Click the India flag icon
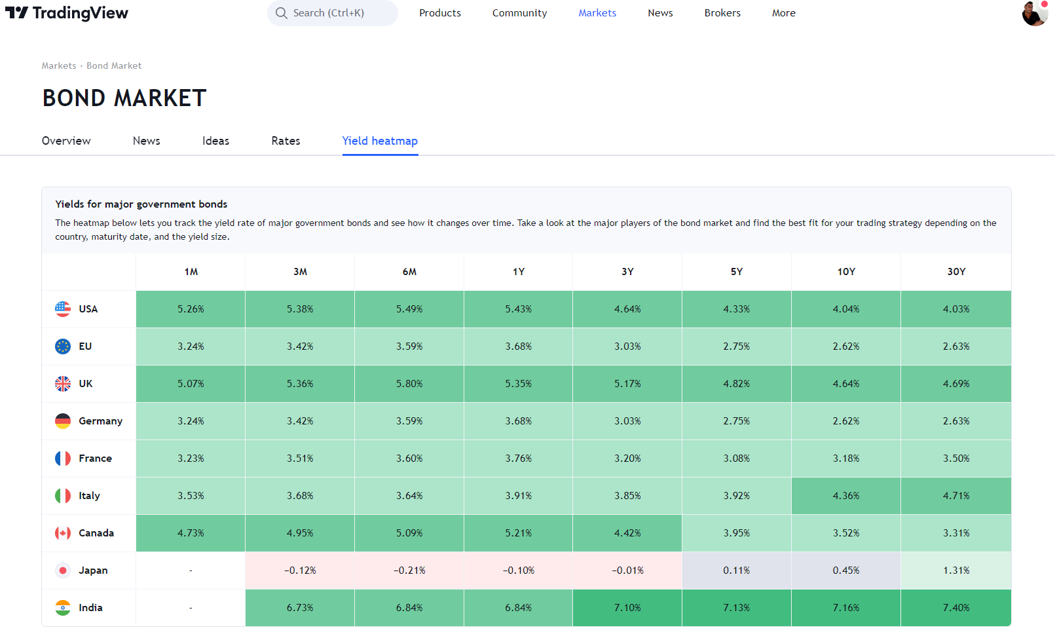The image size is (1055, 636). coord(62,608)
